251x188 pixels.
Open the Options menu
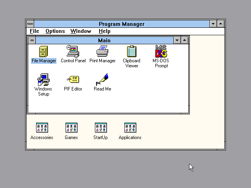55,31
